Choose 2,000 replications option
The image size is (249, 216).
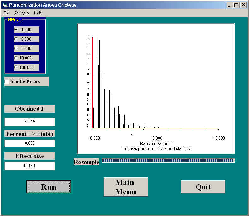[x=16, y=39]
